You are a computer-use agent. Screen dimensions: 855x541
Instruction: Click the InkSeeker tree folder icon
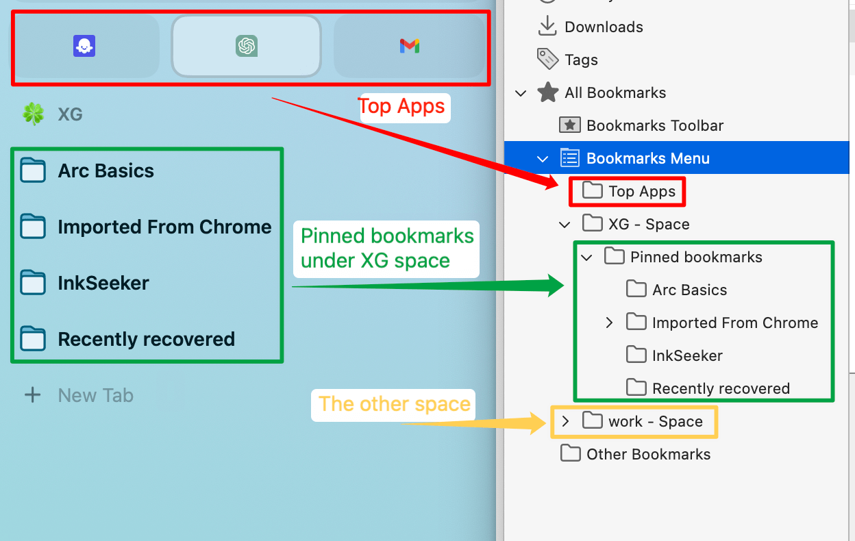click(x=636, y=355)
